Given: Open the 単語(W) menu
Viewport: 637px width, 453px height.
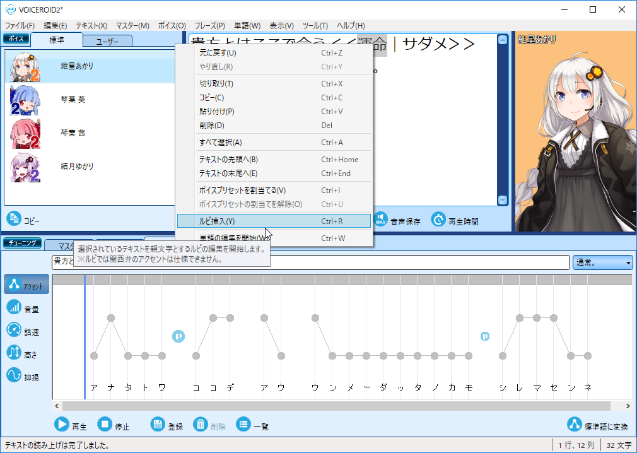Looking at the screenshot, I should coord(247,26).
